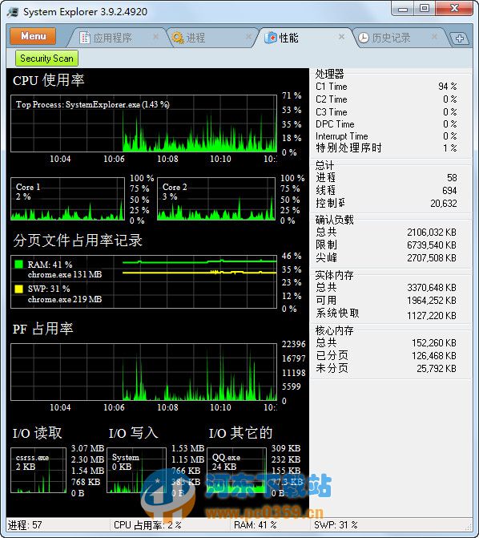This screenshot has width=479, height=538.
Task: Click the 处理器 section header
Action: [329, 74]
